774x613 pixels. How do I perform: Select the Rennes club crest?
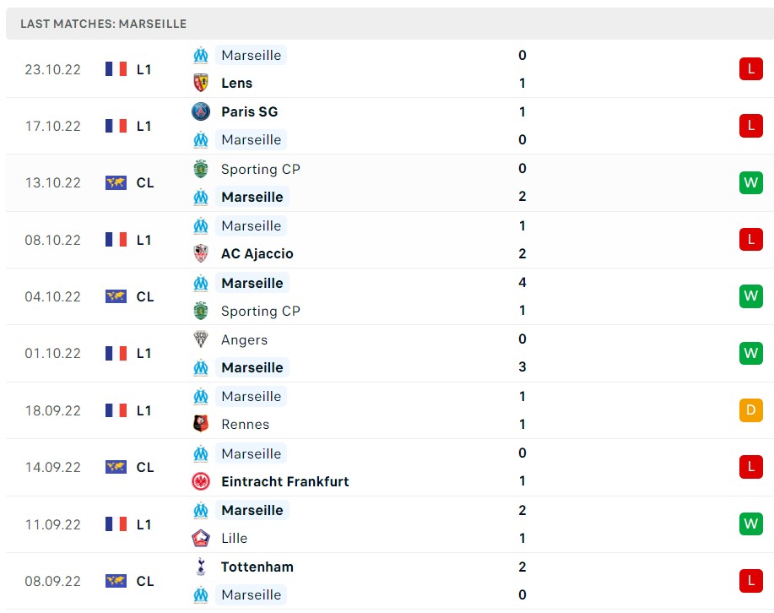click(x=200, y=425)
